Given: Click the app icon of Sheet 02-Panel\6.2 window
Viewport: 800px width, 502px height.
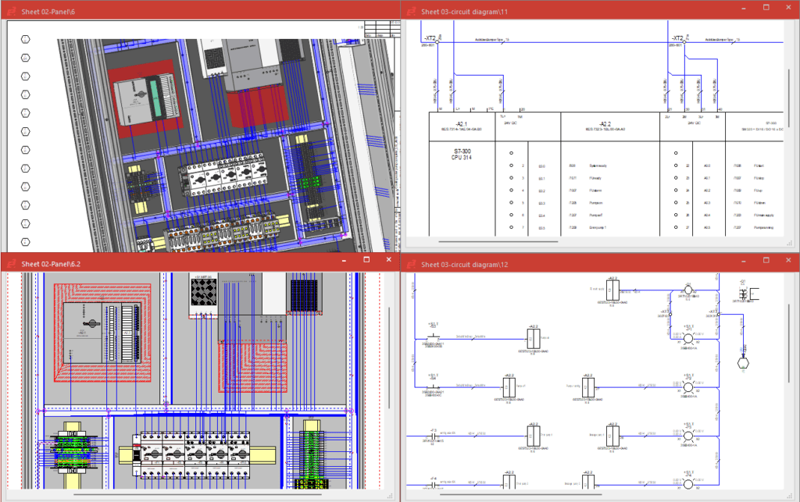Looking at the screenshot, I should pyautogui.click(x=11, y=264).
